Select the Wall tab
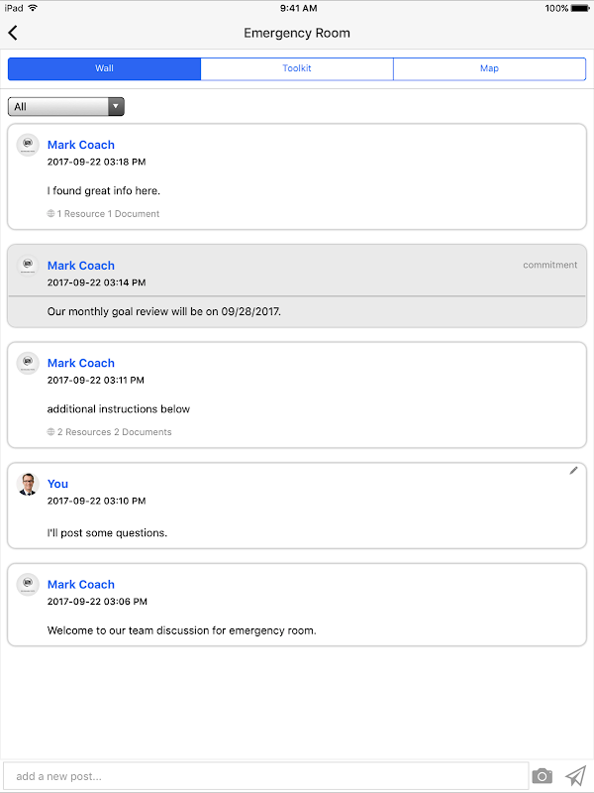This screenshot has width=594, height=793. [104, 68]
